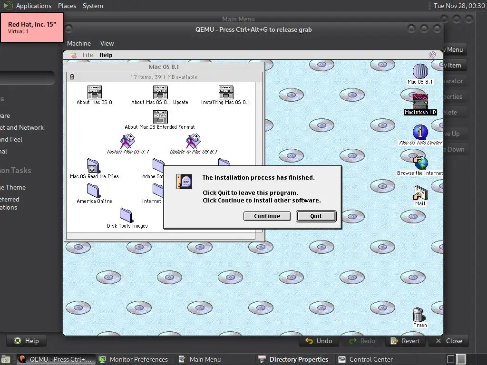Open the Mac File menu
487x365 pixels.
88,55
